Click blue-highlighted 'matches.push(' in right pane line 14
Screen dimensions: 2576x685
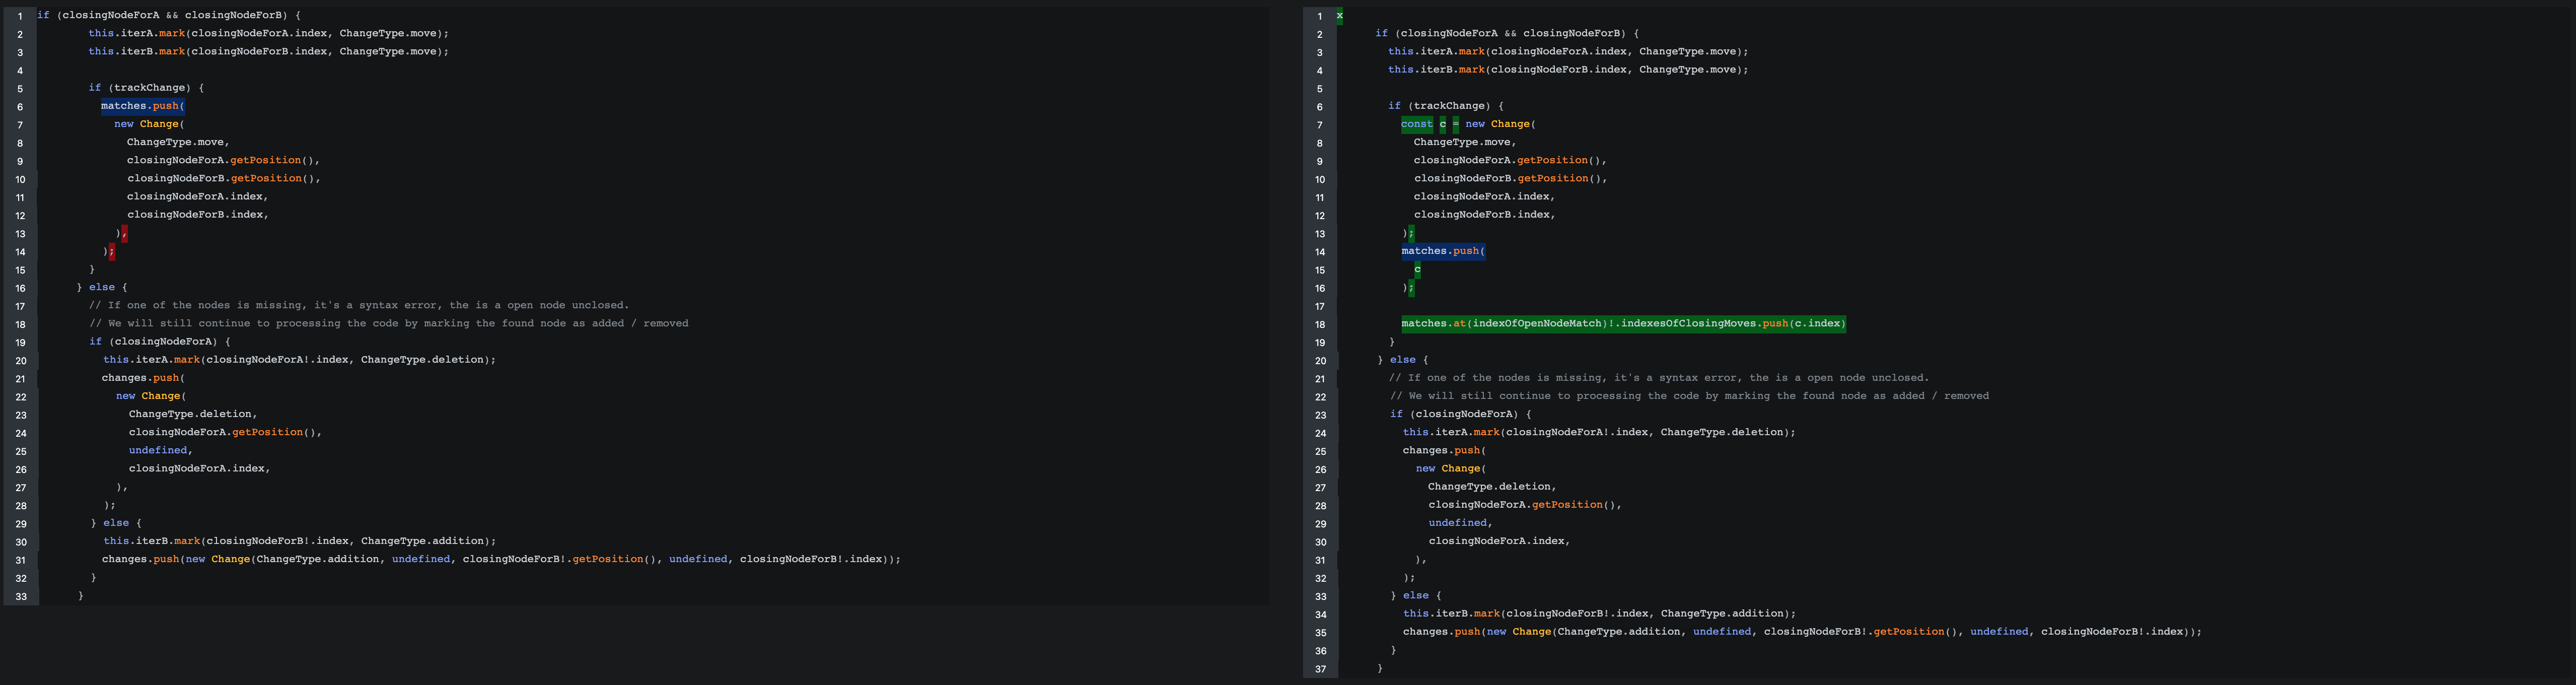pyautogui.click(x=1443, y=251)
